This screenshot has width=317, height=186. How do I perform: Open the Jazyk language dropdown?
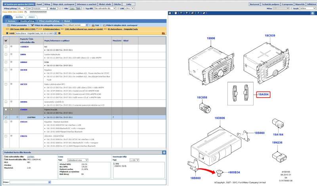[307, 8]
